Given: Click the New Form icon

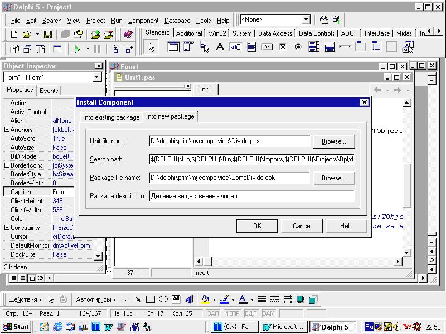Looking at the screenshot, I should (57, 49).
